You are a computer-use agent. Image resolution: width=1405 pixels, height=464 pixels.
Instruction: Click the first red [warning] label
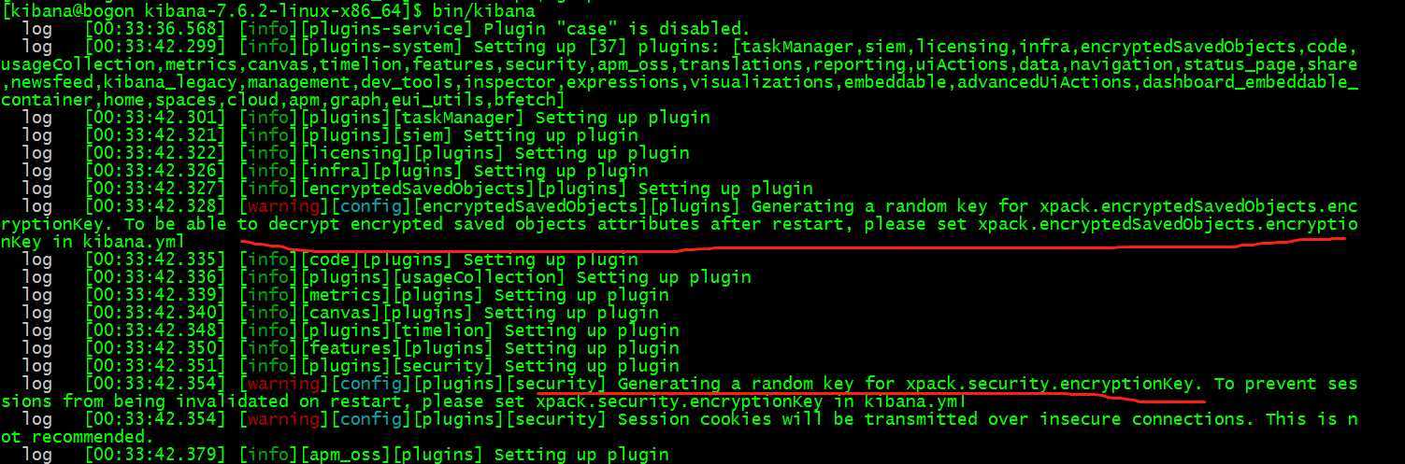(284, 206)
